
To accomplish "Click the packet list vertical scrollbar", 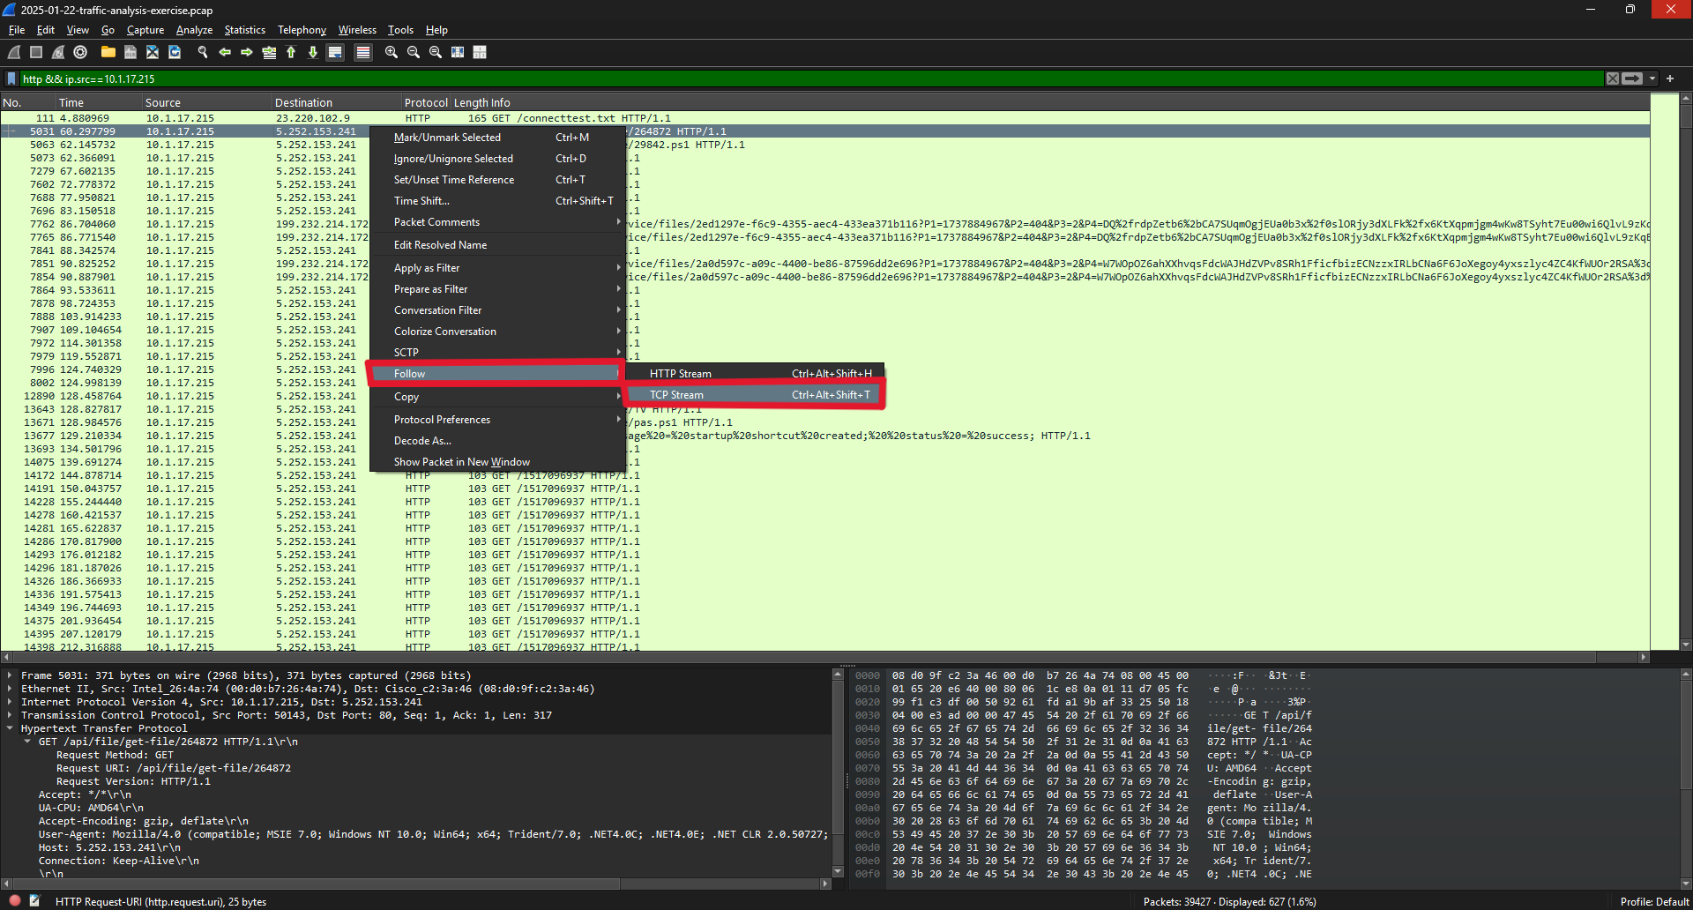I will 1685,370.
